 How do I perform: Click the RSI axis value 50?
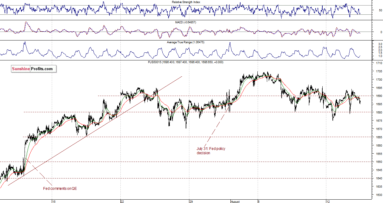tap(380, 10)
